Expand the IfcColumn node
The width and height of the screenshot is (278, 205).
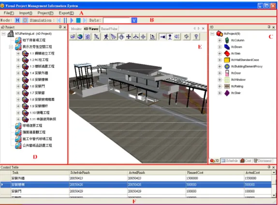point(219,40)
